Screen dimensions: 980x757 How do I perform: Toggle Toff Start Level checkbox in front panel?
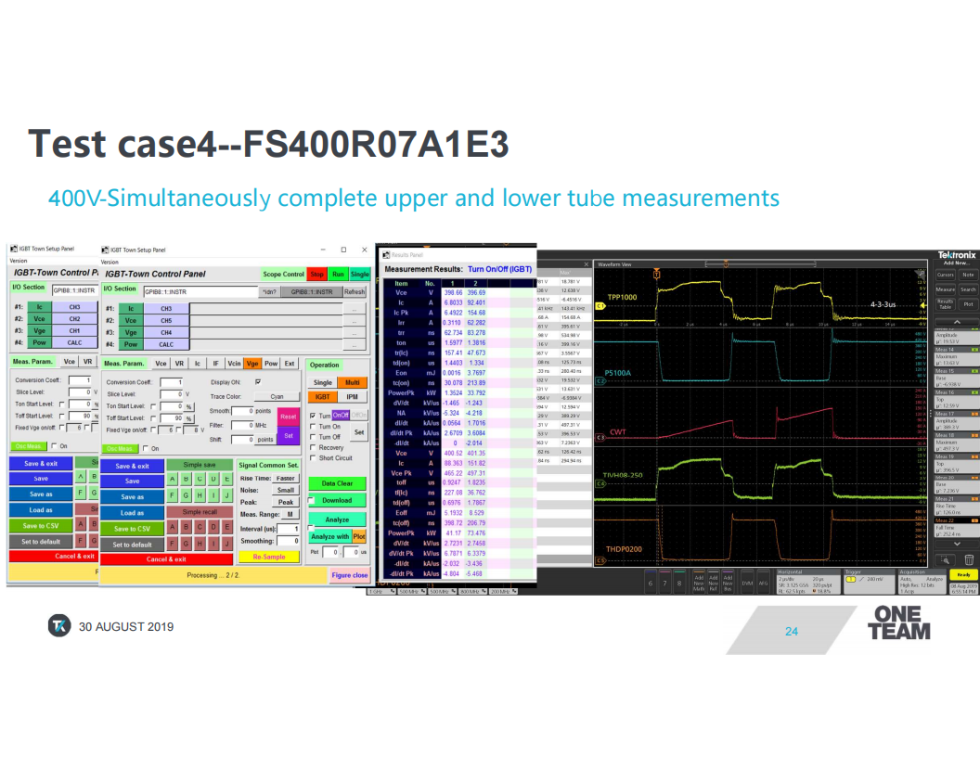tap(153, 418)
